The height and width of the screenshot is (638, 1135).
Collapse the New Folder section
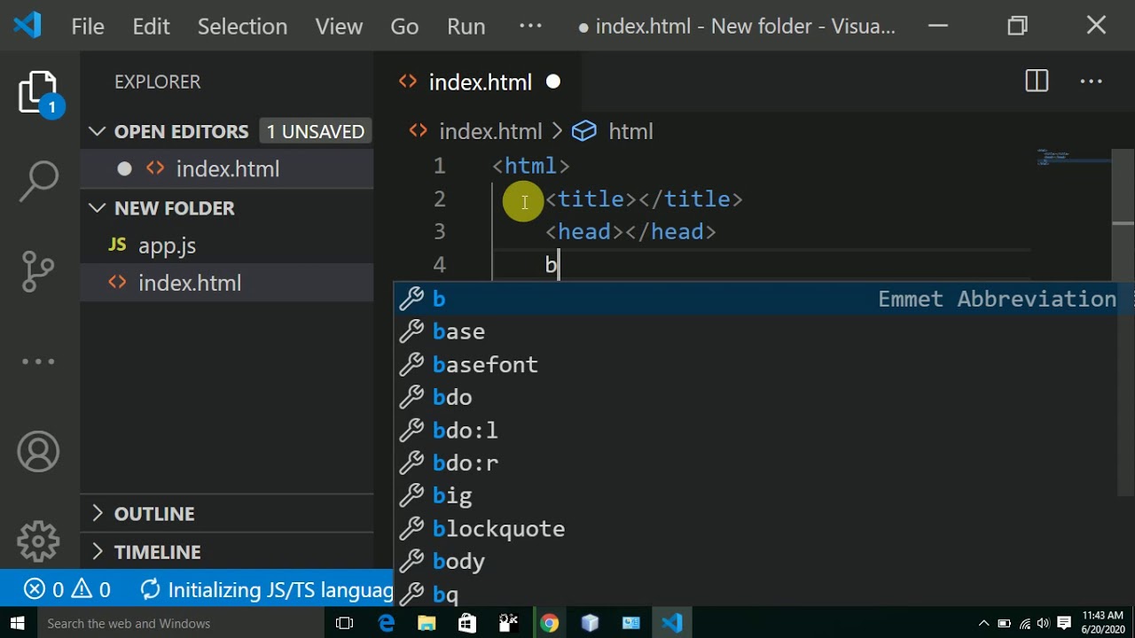(x=97, y=208)
